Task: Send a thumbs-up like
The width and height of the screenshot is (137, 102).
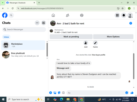Action: tap(132, 93)
